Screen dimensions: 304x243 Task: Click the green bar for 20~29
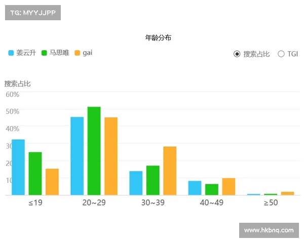coord(94,151)
